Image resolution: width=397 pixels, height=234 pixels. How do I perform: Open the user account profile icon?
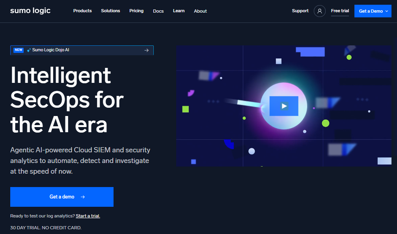[x=319, y=11]
